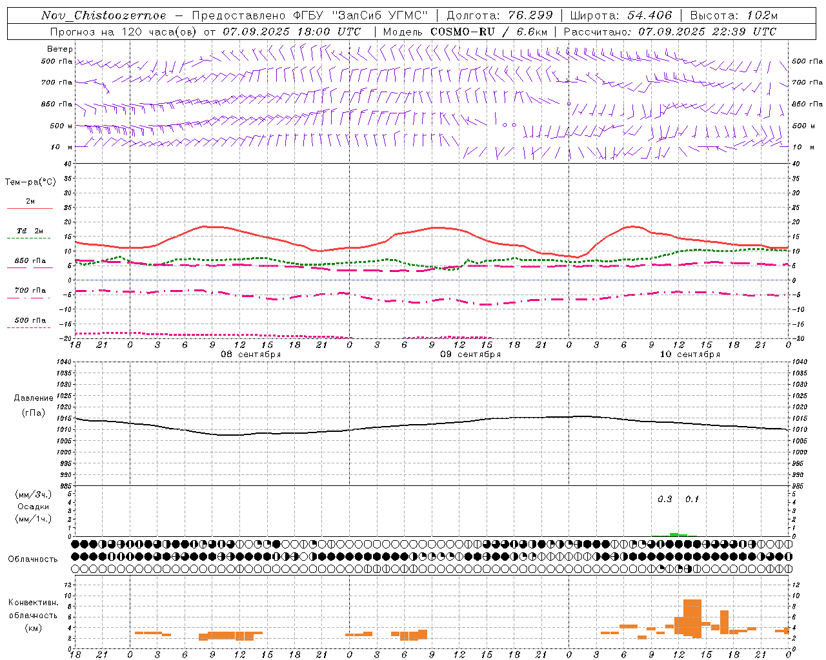Screen dimensions: 826x660
Task: Click the date label 10 сентября
Action: (x=690, y=354)
